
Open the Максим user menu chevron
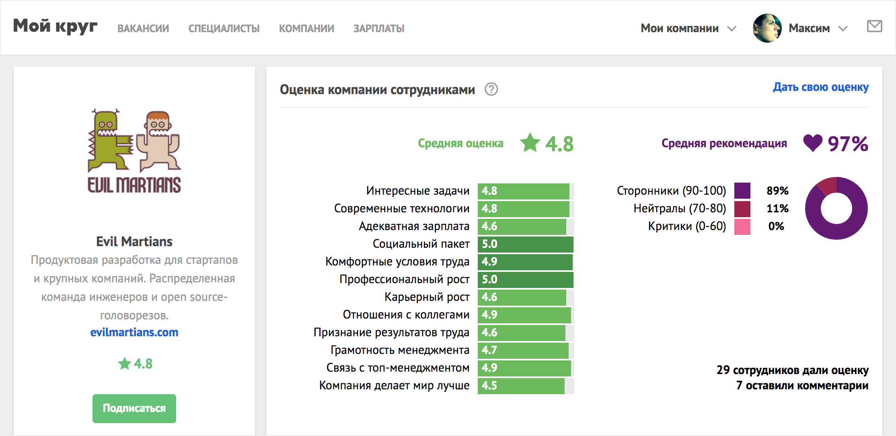coord(843,29)
